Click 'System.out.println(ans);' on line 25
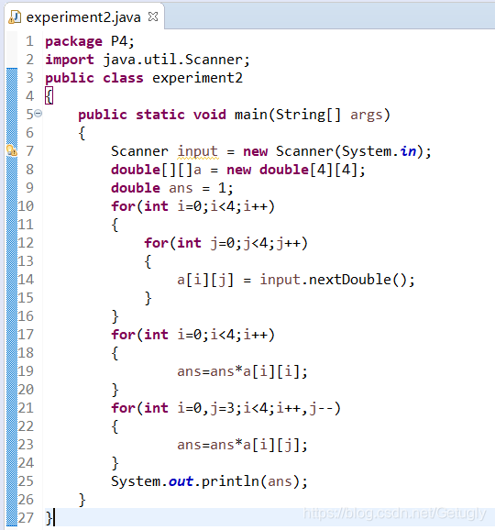This screenshot has width=495, height=530. [x=210, y=481]
